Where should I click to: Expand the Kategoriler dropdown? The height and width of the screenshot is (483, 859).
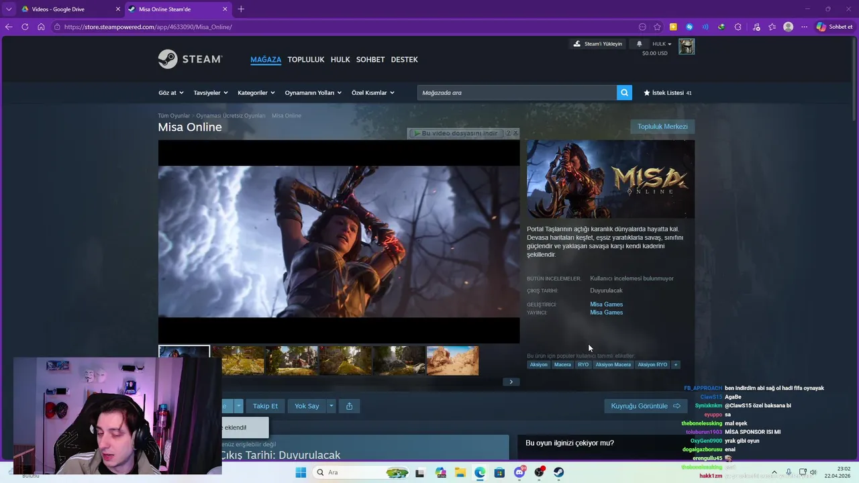[x=256, y=93]
